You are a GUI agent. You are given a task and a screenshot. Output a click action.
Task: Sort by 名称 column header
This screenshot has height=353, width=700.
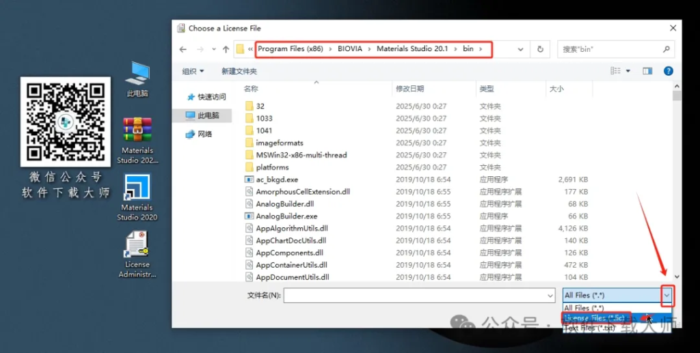250,89
